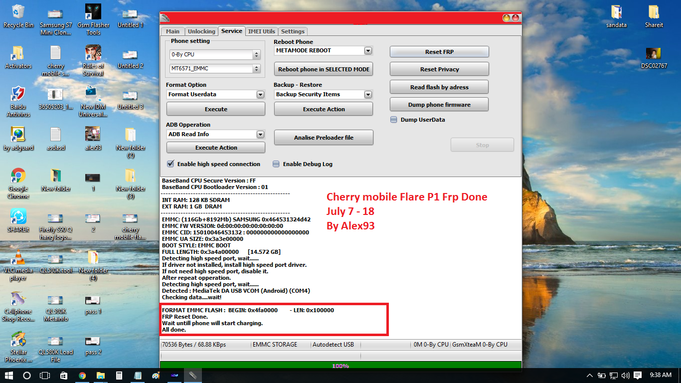
Task: Select the Service tab
Action: [x=232, y=31]
